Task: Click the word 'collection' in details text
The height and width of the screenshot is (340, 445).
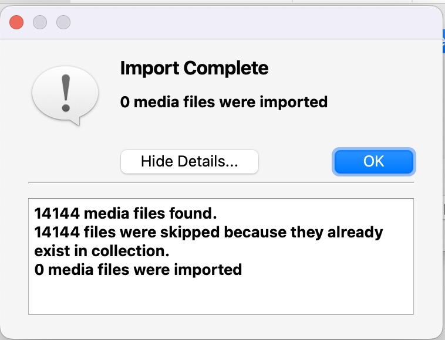Action: pyautogui.click(x=128, y=251)
